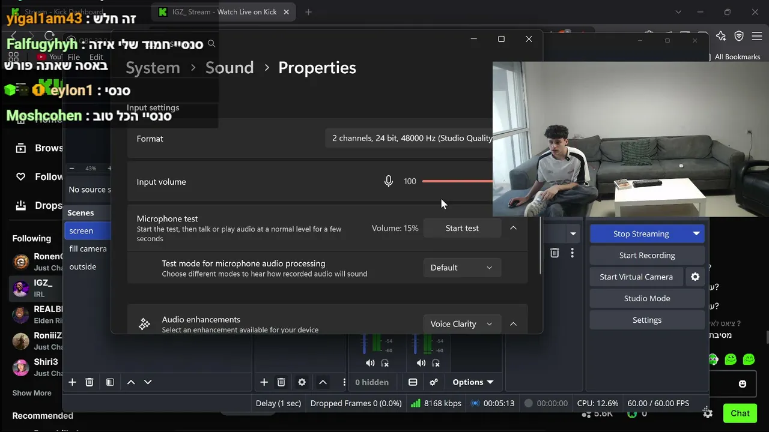Click Stop Streaming in OBS
The width and height of the screenshot is (769, 432).
[640, 233]
